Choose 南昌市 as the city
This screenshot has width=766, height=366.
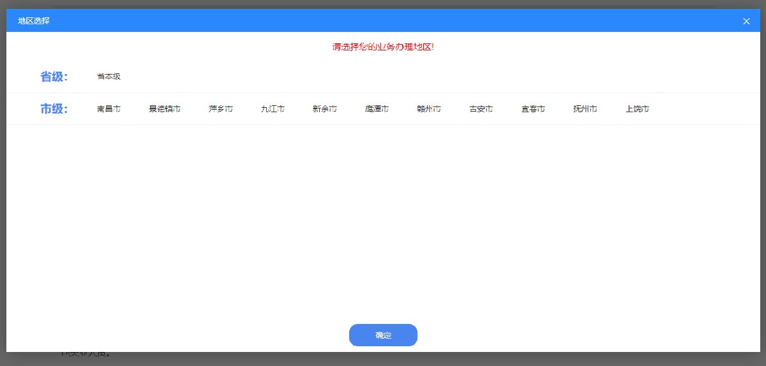point(109,109)
